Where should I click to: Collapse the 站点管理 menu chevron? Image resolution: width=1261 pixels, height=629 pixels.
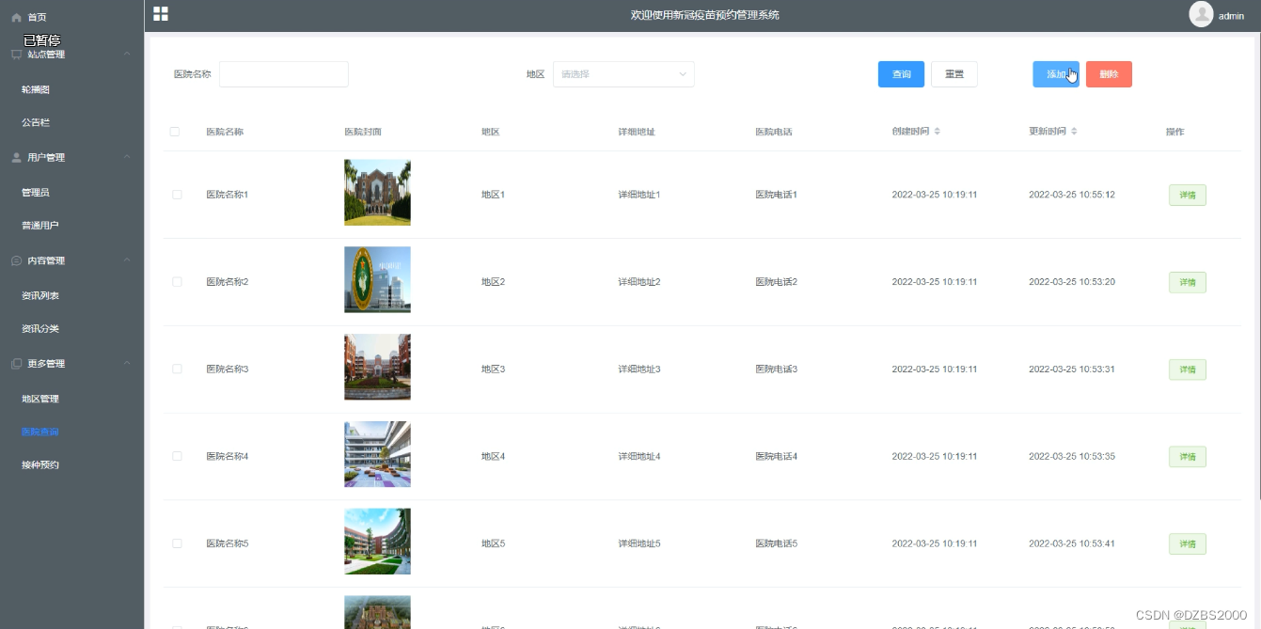[127, 55]
